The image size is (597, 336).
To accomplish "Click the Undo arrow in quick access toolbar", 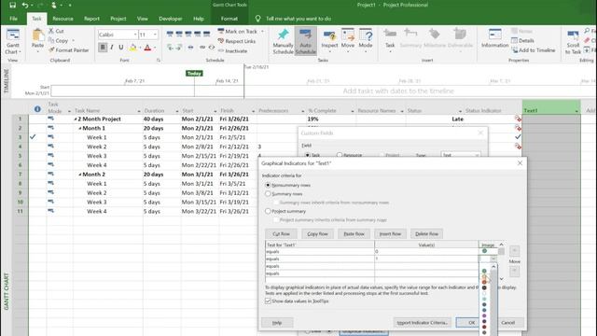I will (x=25, y=6).
